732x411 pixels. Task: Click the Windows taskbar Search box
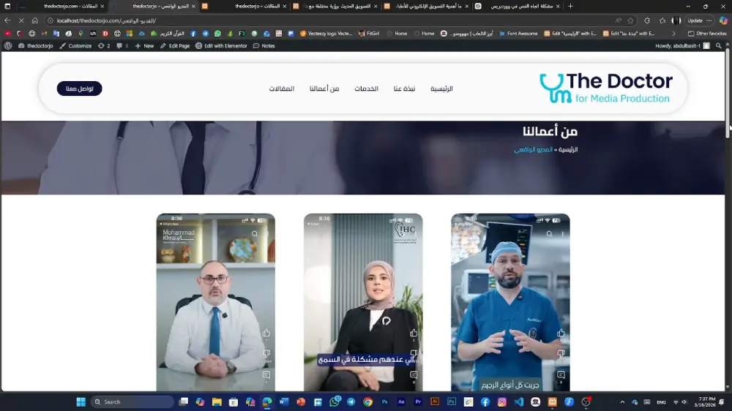coord(132,401)
